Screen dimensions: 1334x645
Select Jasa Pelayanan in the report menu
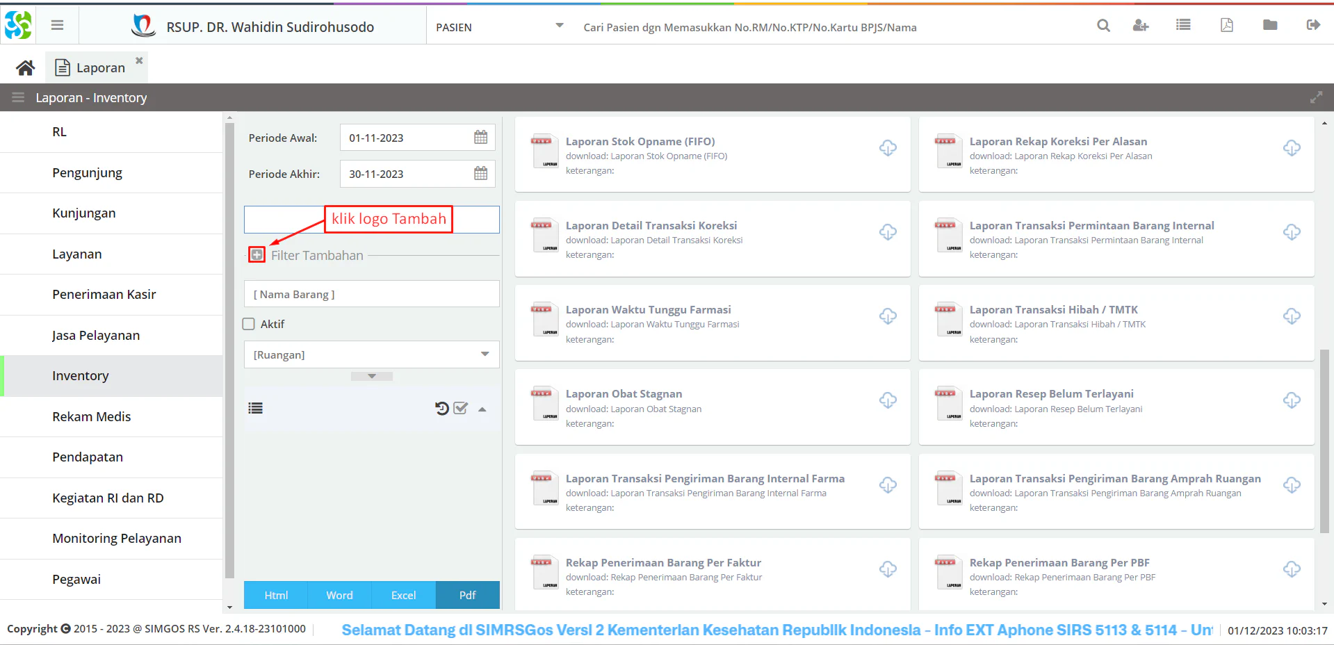point(111,335)
